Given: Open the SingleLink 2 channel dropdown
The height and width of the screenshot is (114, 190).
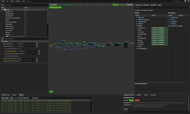Looking at the screenshot, I should pyautogui.click(x=39, y=54).
